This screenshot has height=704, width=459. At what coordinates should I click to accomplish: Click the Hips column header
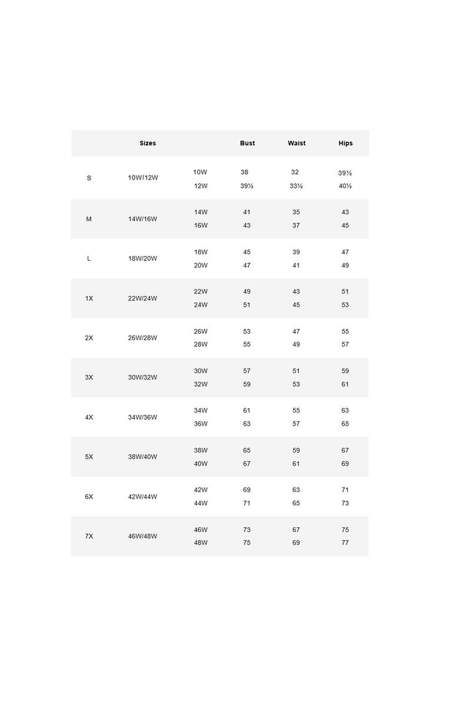click(x=345, y=143)
